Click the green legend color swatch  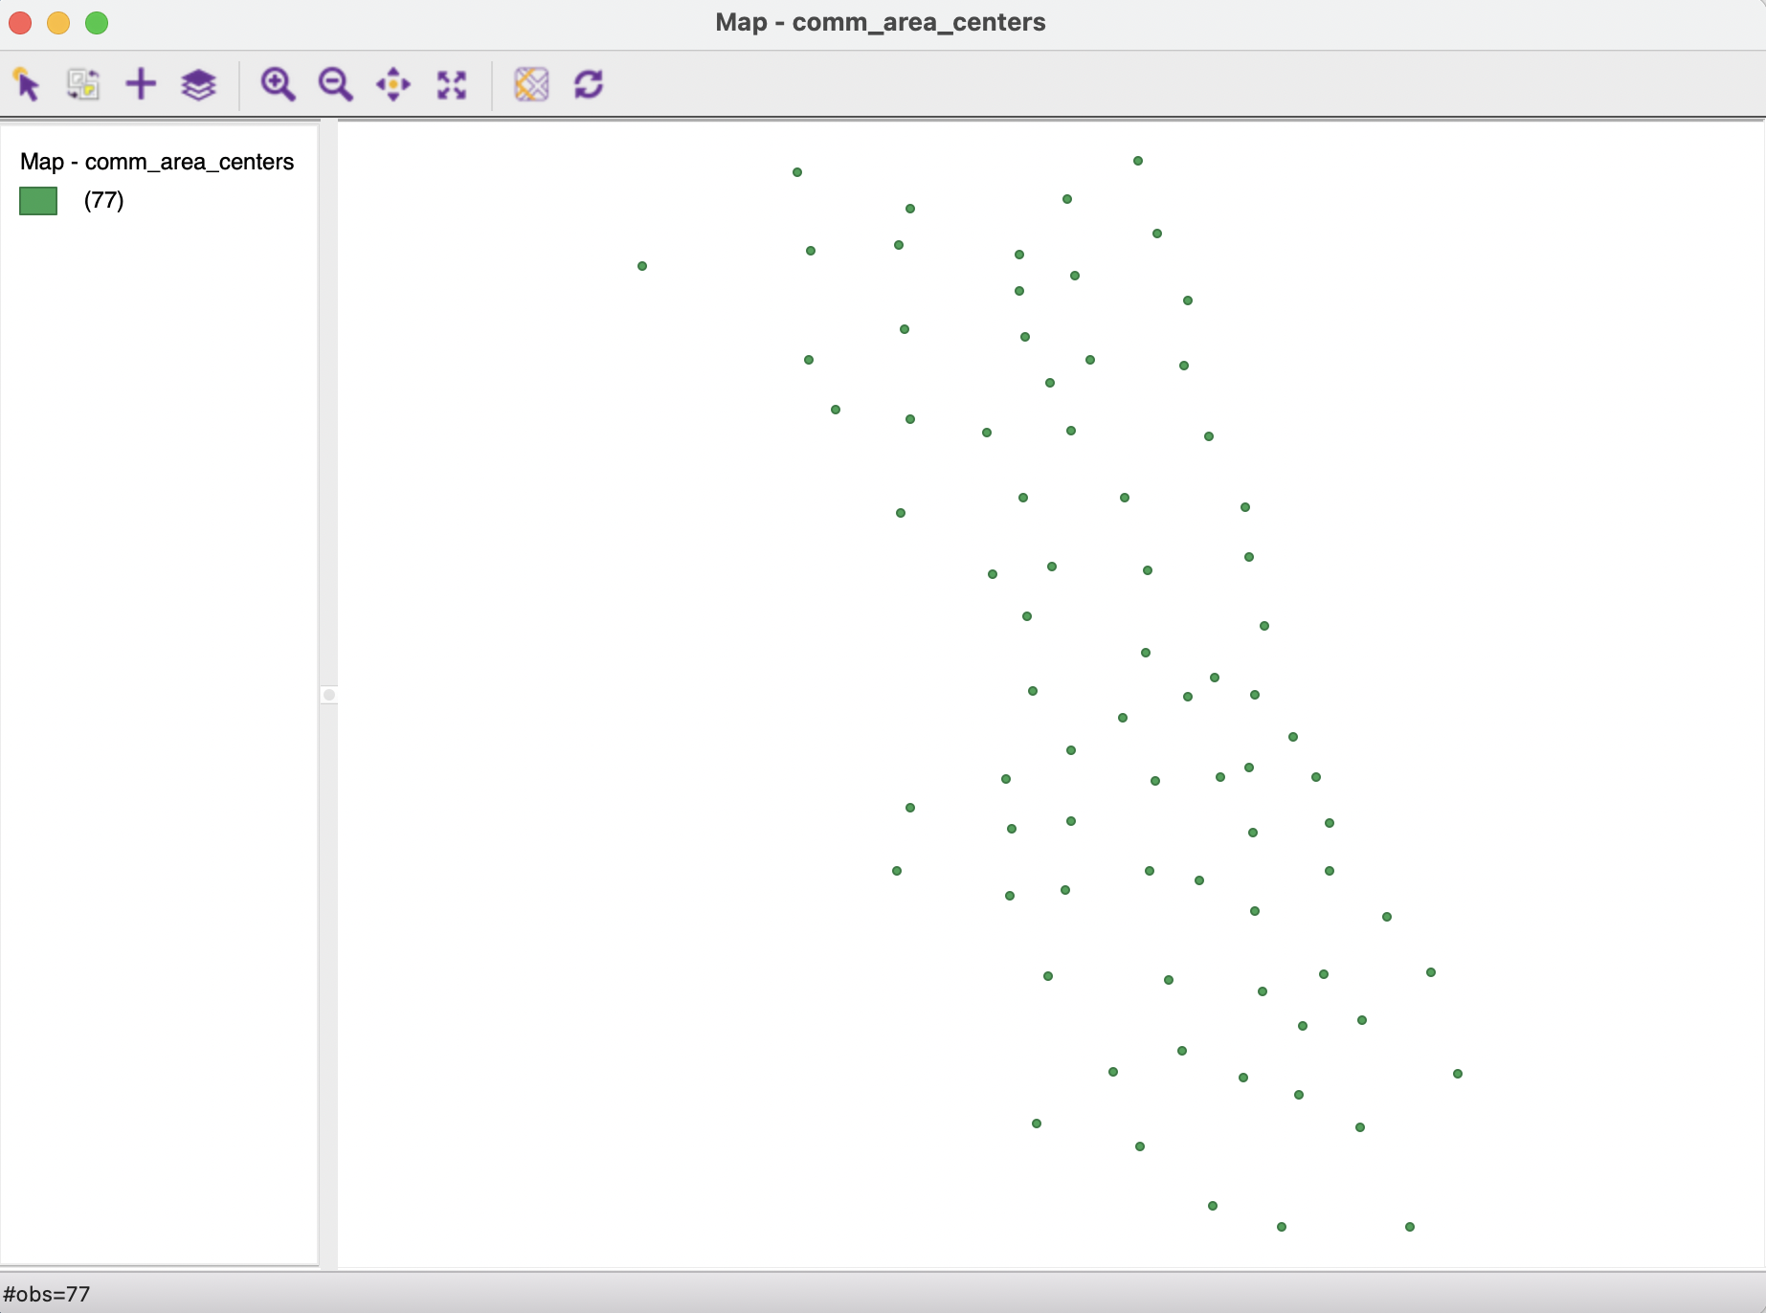(38, 201)
